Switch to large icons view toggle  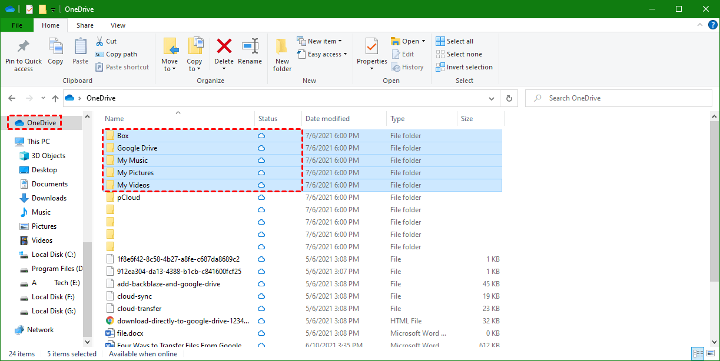point(710,354)
